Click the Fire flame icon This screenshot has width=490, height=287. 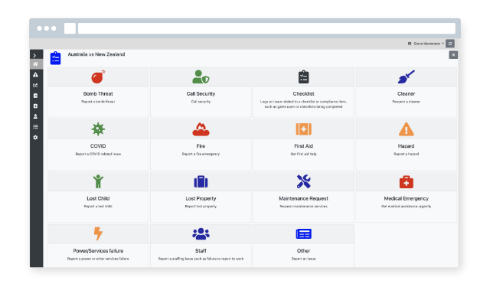201,129
